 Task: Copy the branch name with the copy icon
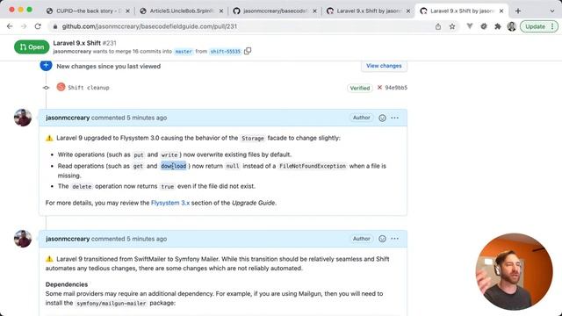pos(248,51)
